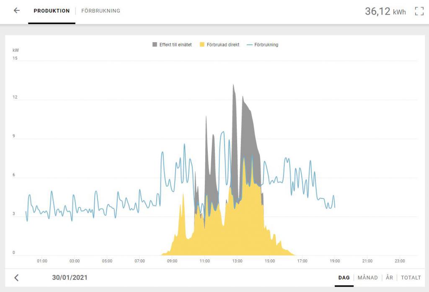Click the grey Effekt till elnätet swatch

click(155, 44)
